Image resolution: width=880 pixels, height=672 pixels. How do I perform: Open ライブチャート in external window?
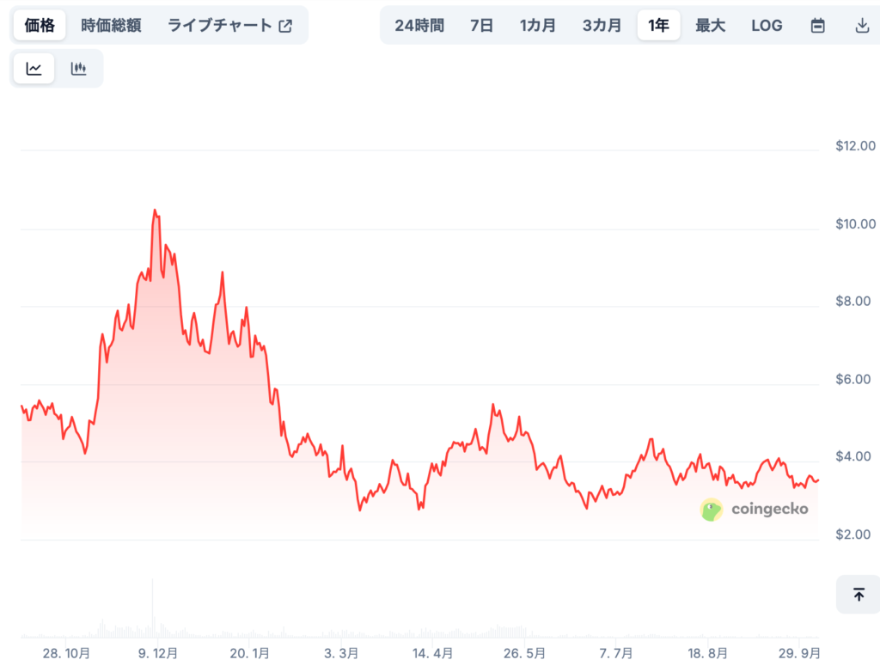(229, 26)
